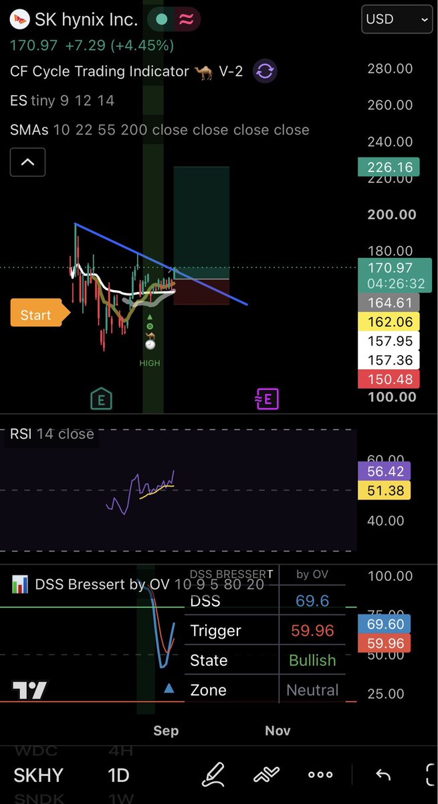Click the blue up-triangle signal in the DSS pane
Image resolution: width=438 pixels, height=804 pixels.
click(169, 687)
